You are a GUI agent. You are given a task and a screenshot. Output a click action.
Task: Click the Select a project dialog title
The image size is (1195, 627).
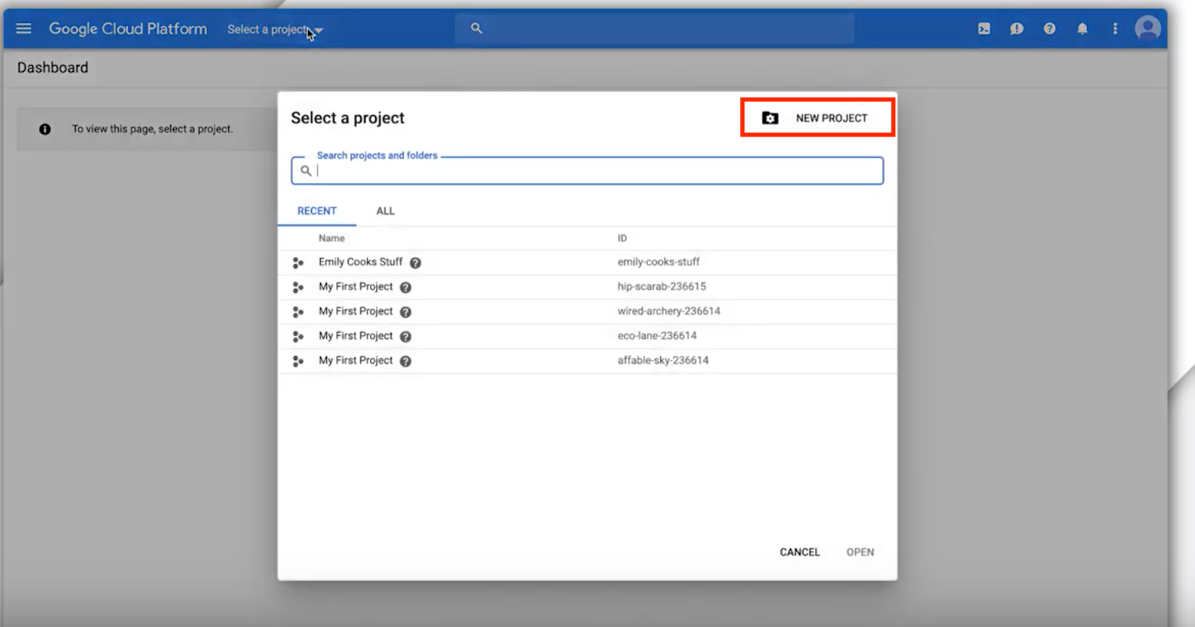(348, 118)
